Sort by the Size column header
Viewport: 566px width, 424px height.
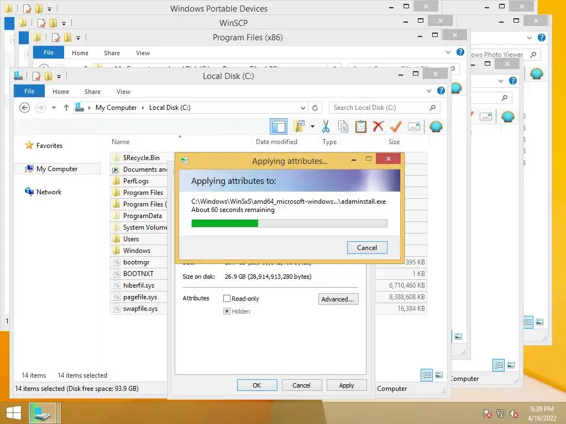click(x=394, y=142)
